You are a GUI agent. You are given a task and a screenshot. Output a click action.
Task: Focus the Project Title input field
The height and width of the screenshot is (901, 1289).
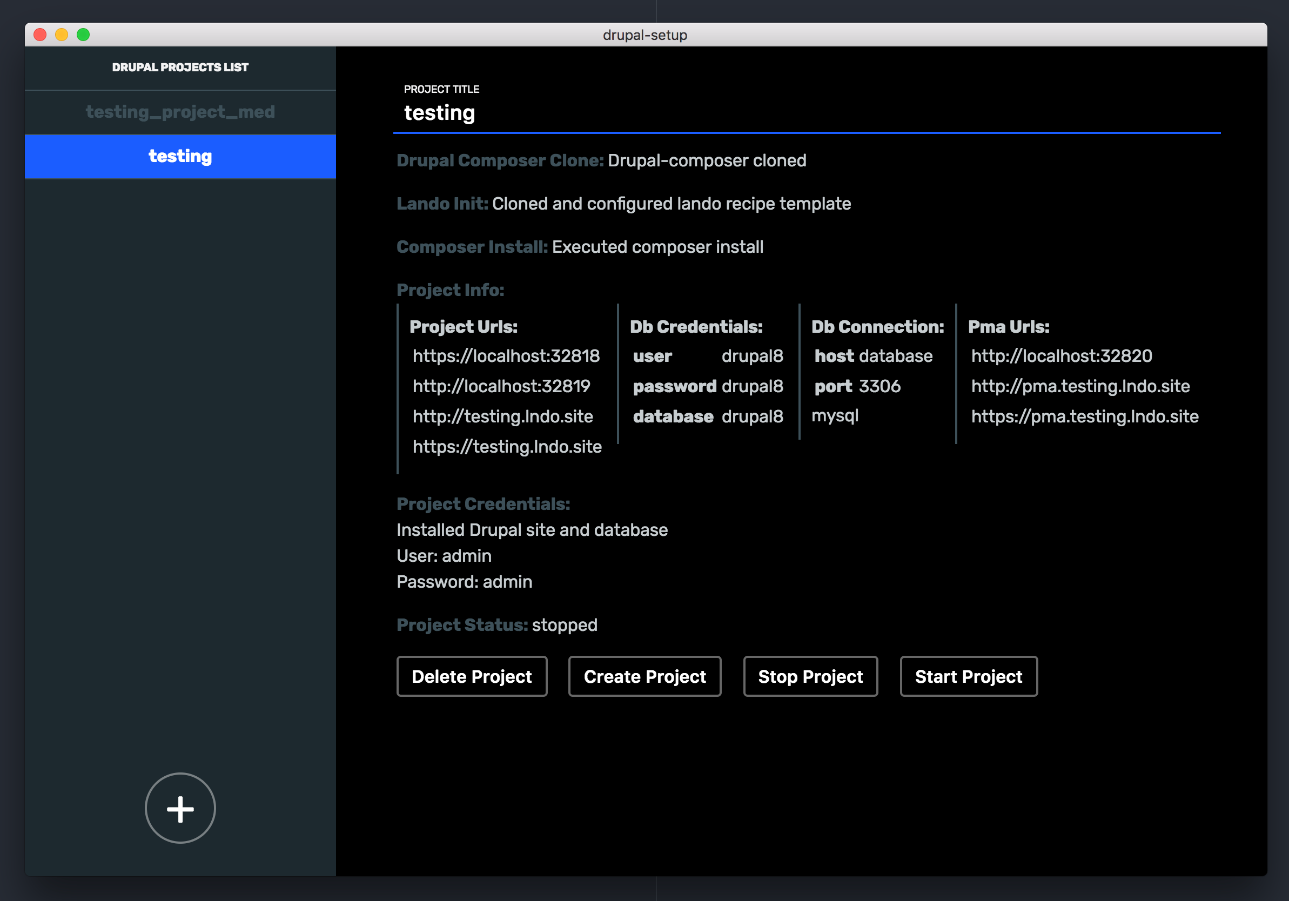(807, 113)
